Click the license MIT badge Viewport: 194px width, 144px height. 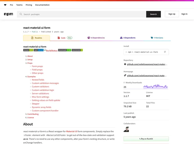28,50
